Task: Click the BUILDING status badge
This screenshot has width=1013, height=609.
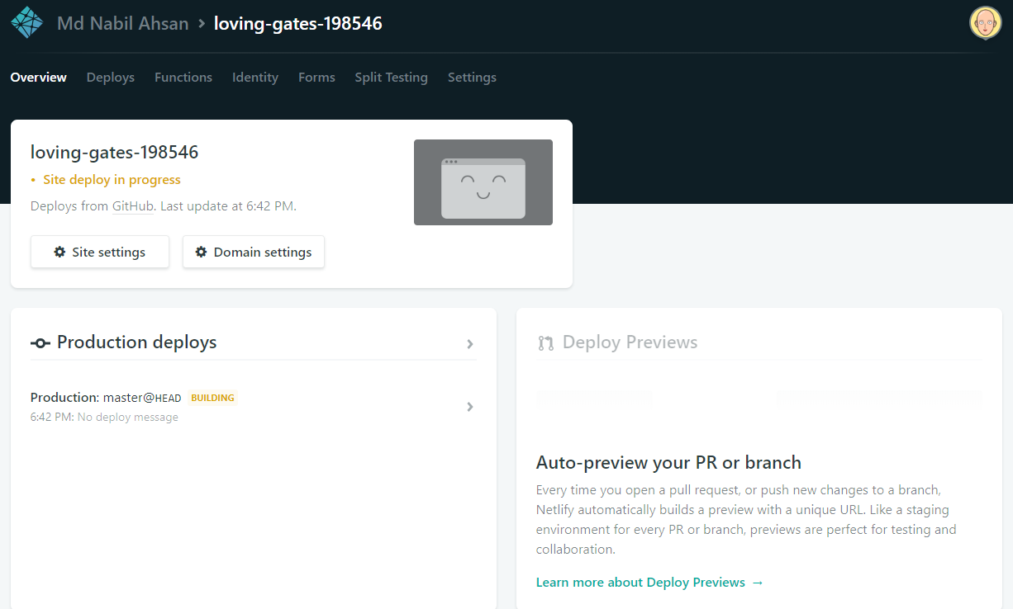Action: pos(212,398)
